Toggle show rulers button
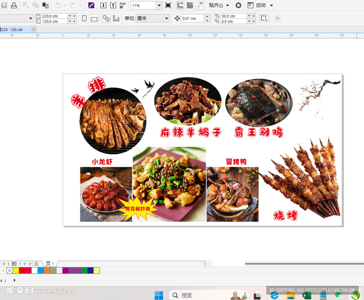 180,5
